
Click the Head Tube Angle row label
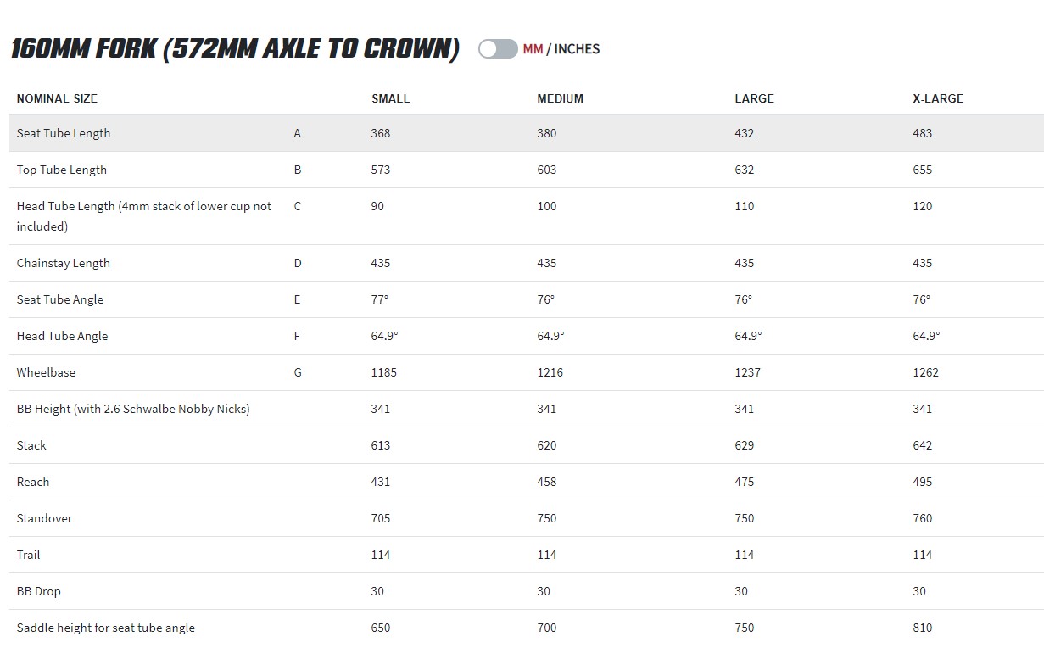click(x=62, y=336)
